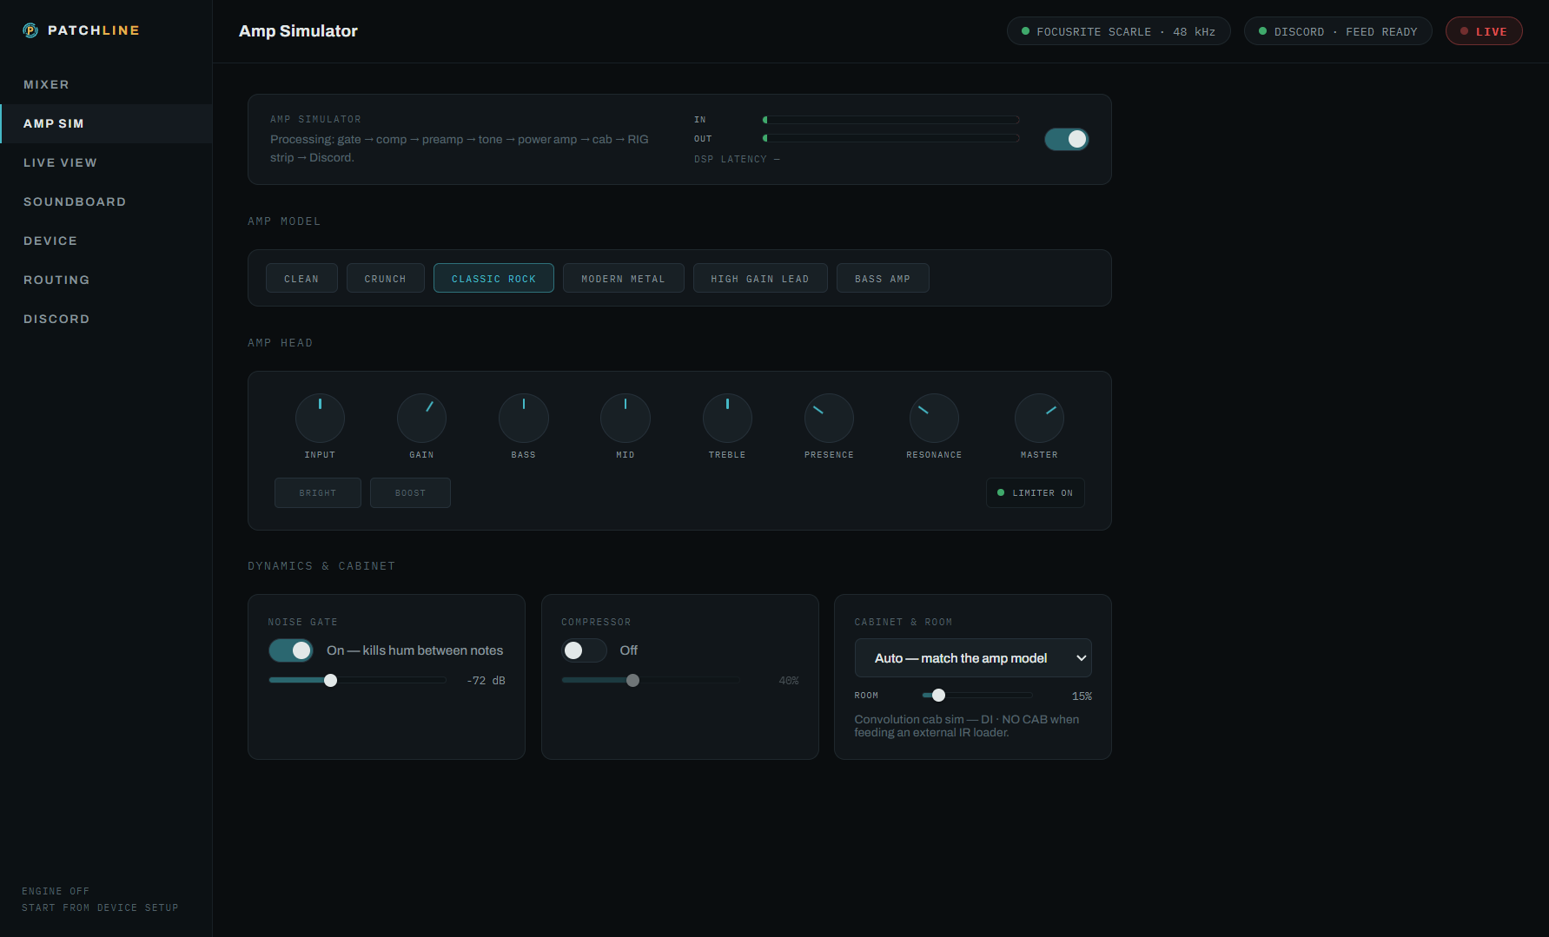
Task: Pick the Bass Amp model
Action: (883, 279)
